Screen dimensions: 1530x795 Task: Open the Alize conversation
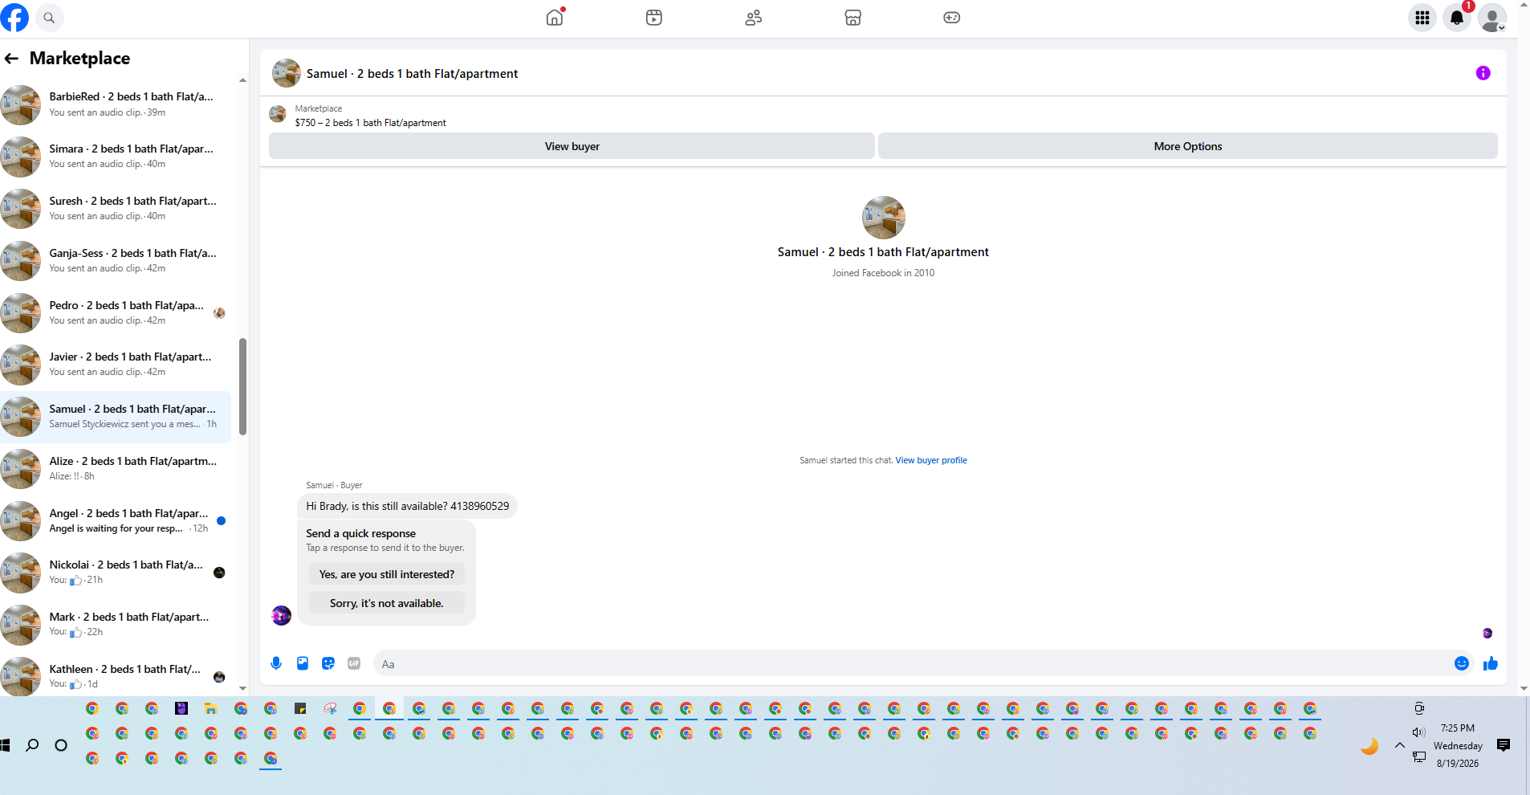point(116,468)
